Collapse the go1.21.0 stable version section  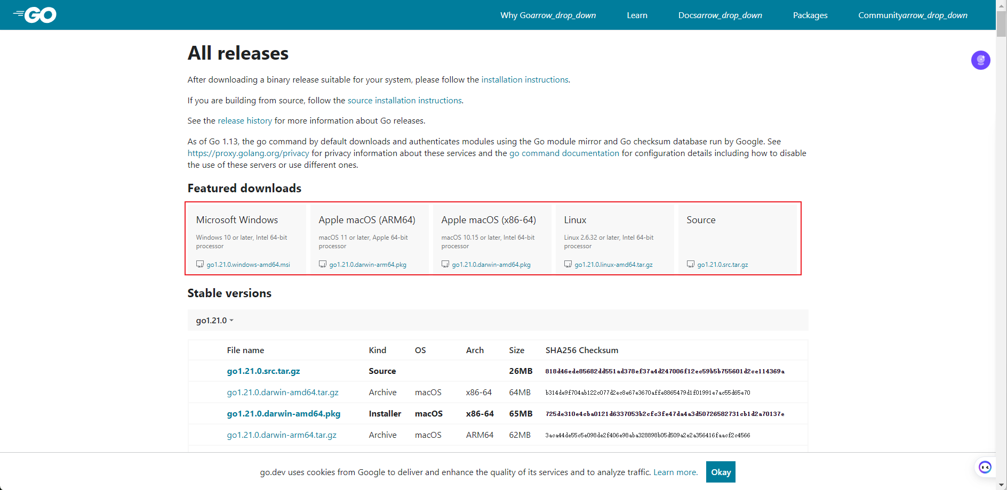click(x=215, y=320)
